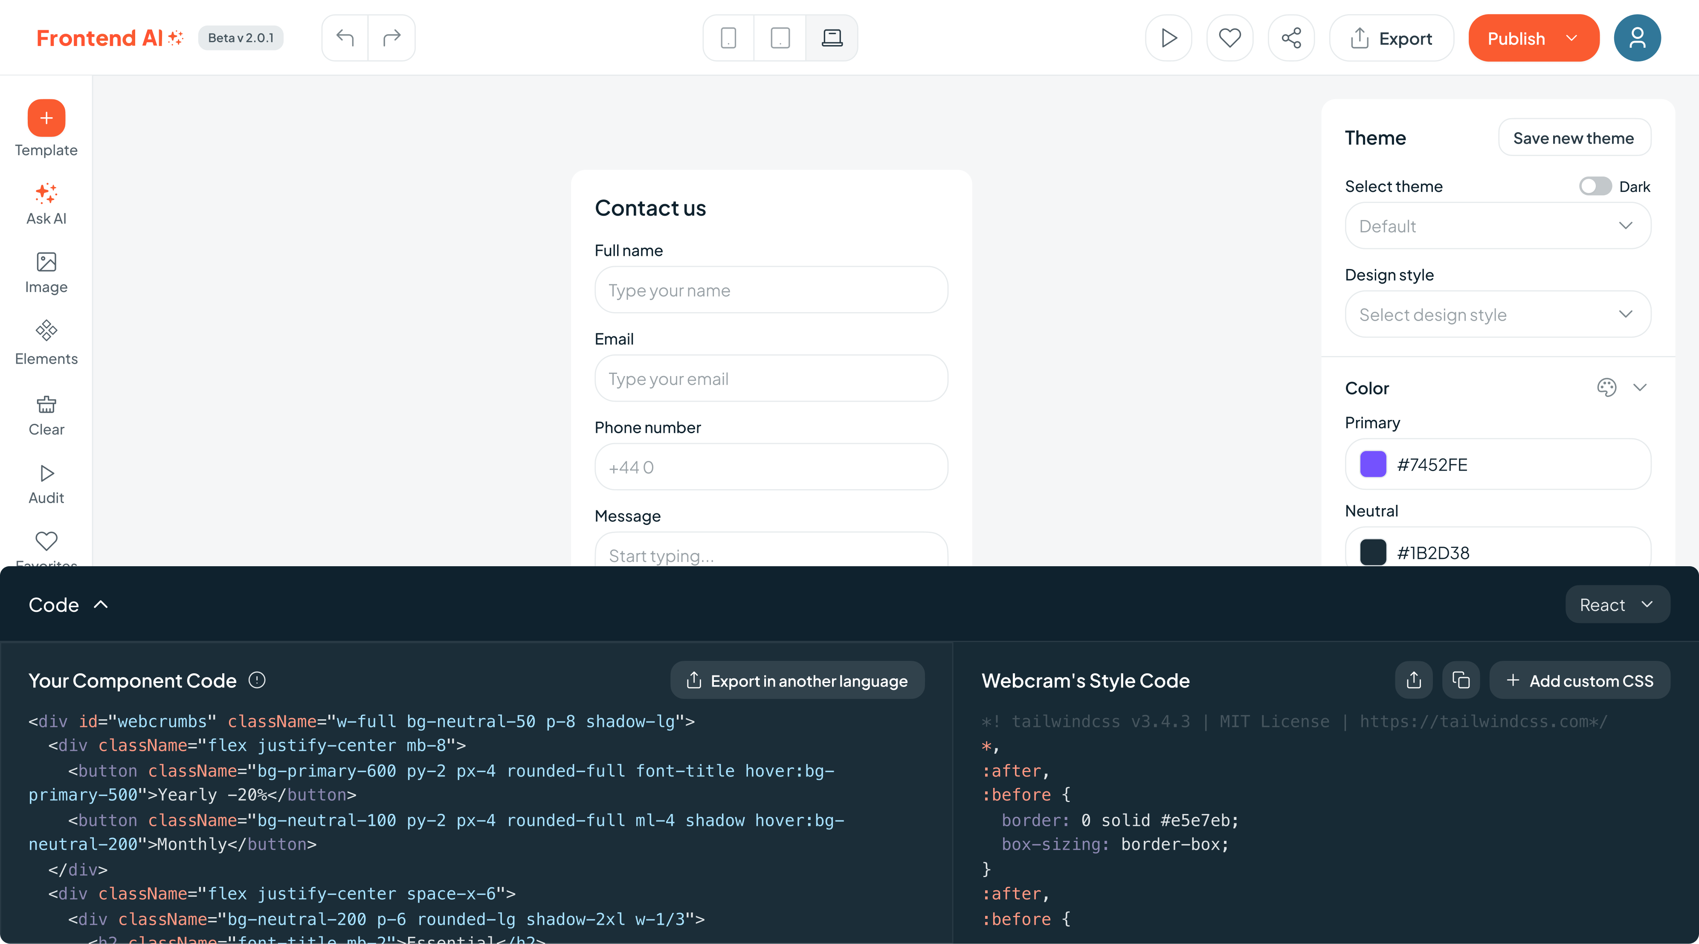Click the Full name input field
This screenshot has width=1699, height=944.
coord(770,290)
